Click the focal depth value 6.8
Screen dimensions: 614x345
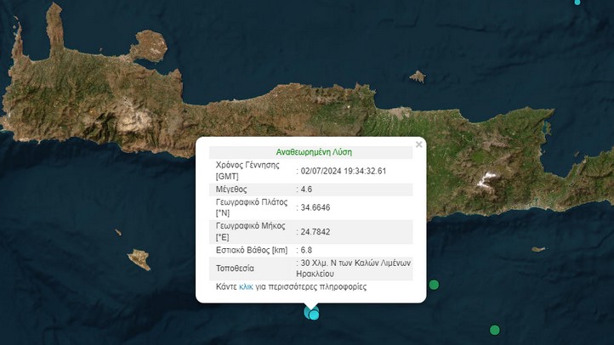306,250
